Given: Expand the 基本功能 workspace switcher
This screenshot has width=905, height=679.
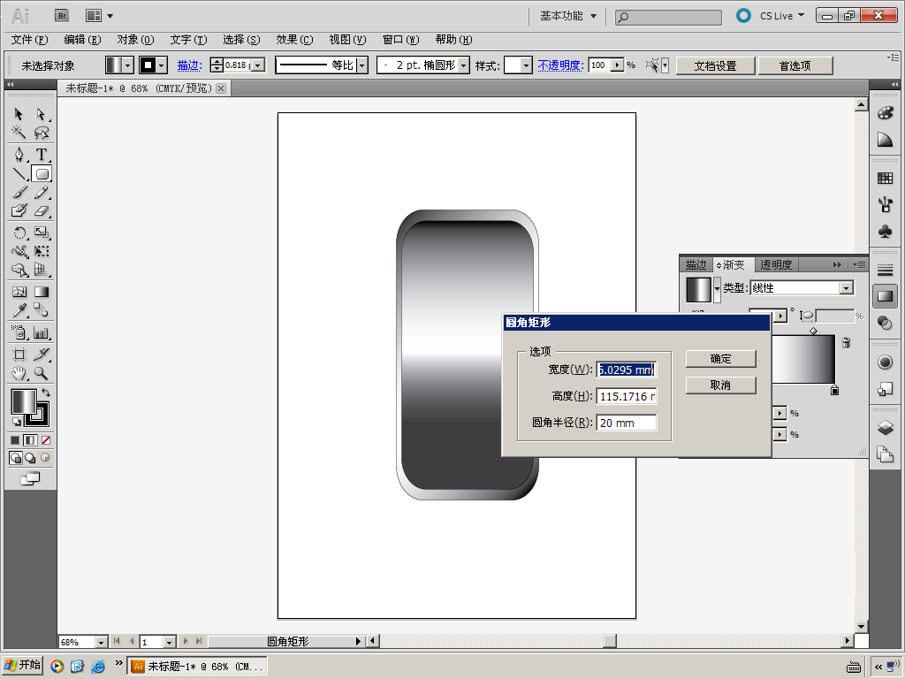Looking at the screenshot, I should [x=568, y=16].
